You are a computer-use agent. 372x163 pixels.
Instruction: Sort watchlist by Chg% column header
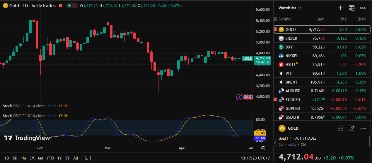361,19
